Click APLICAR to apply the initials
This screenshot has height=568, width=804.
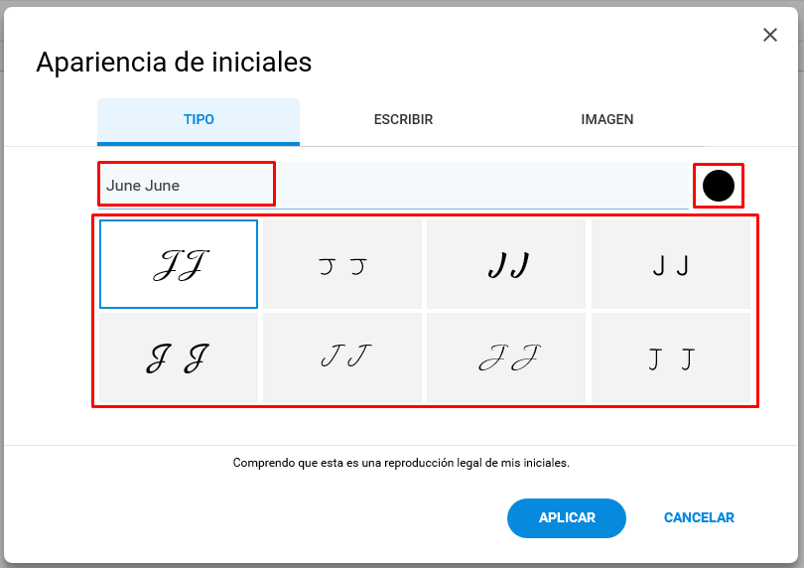tap(567, 517)
